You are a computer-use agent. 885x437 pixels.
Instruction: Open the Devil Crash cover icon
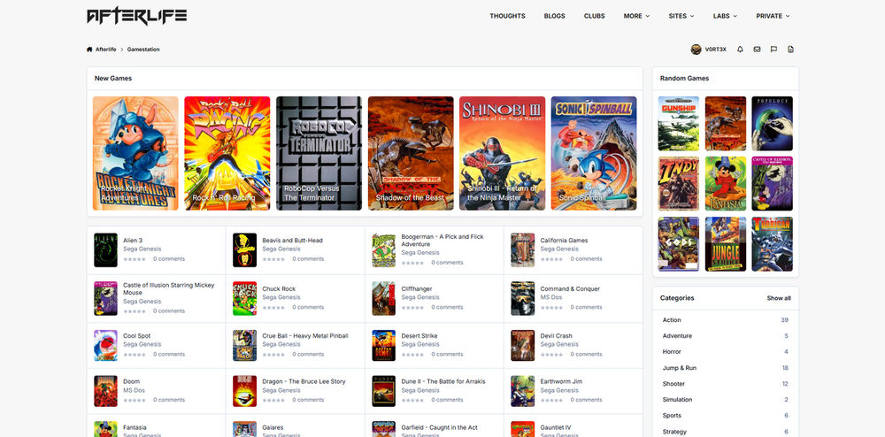tap(523, 345)
